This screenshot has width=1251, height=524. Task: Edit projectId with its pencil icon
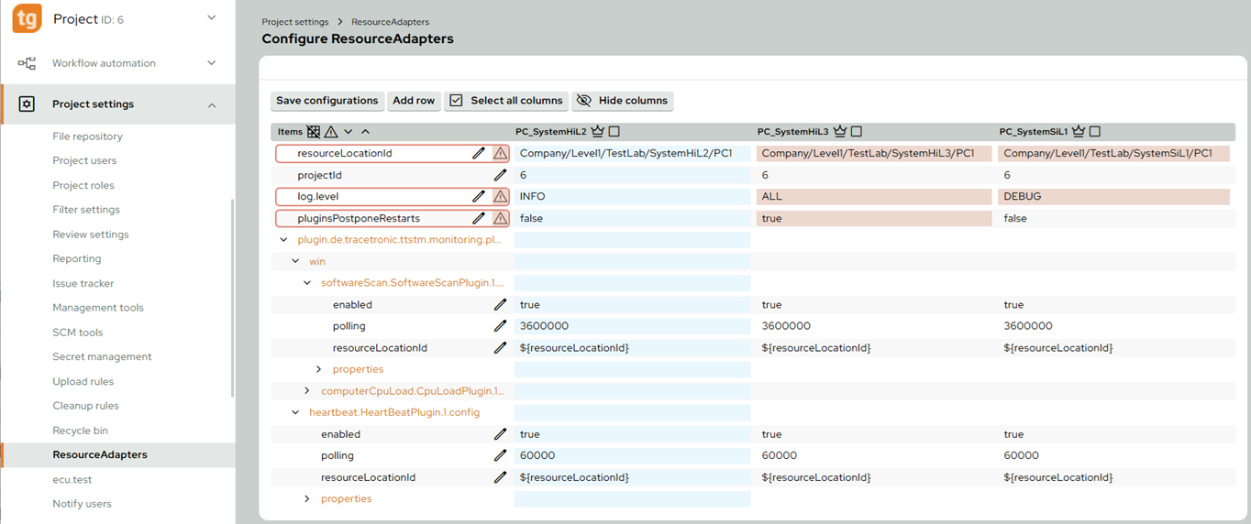tap(500, 175)
